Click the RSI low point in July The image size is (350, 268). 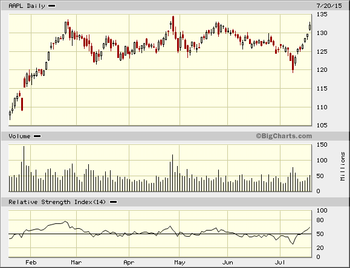(x=293, y=244)
